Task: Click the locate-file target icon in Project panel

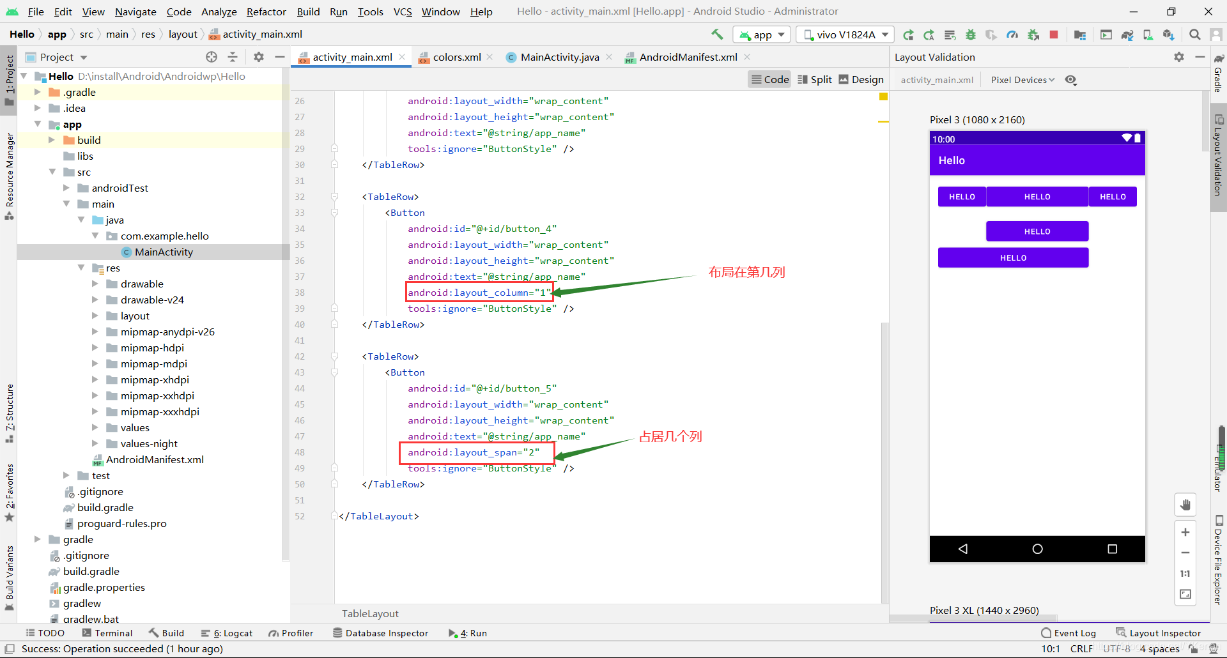Action: (212, 57)
